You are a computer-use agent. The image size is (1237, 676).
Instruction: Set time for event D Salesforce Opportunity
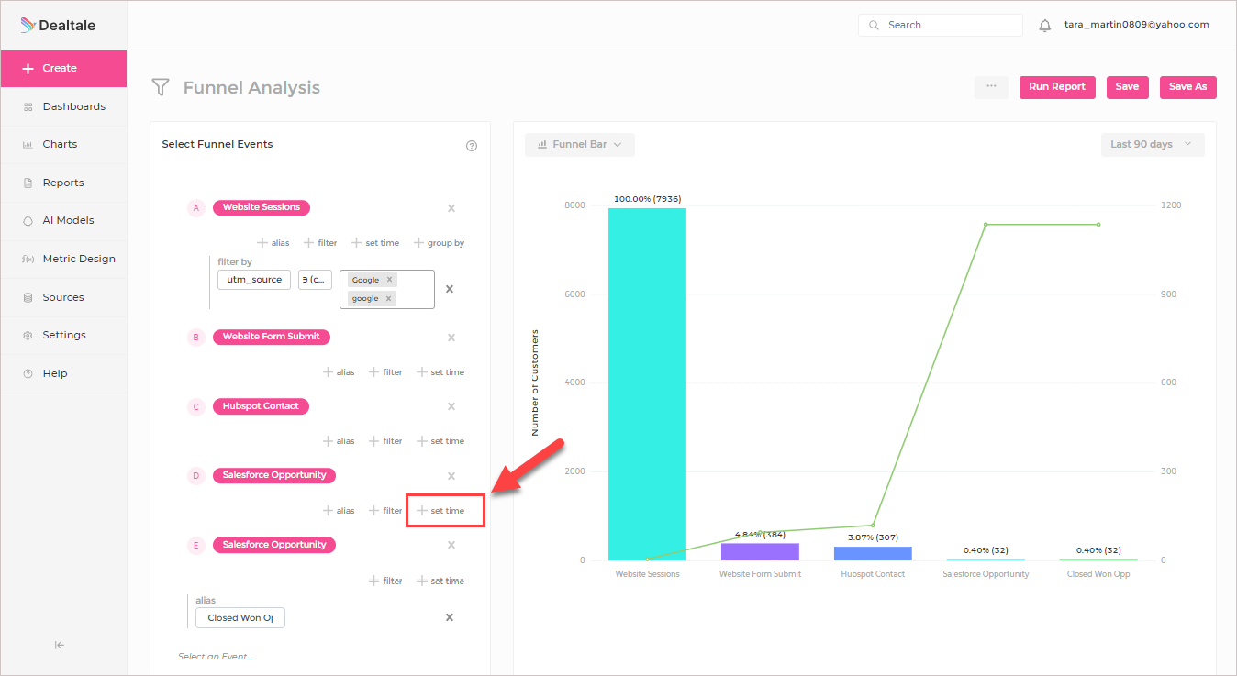pyautogui.click(x=440, y=511)
